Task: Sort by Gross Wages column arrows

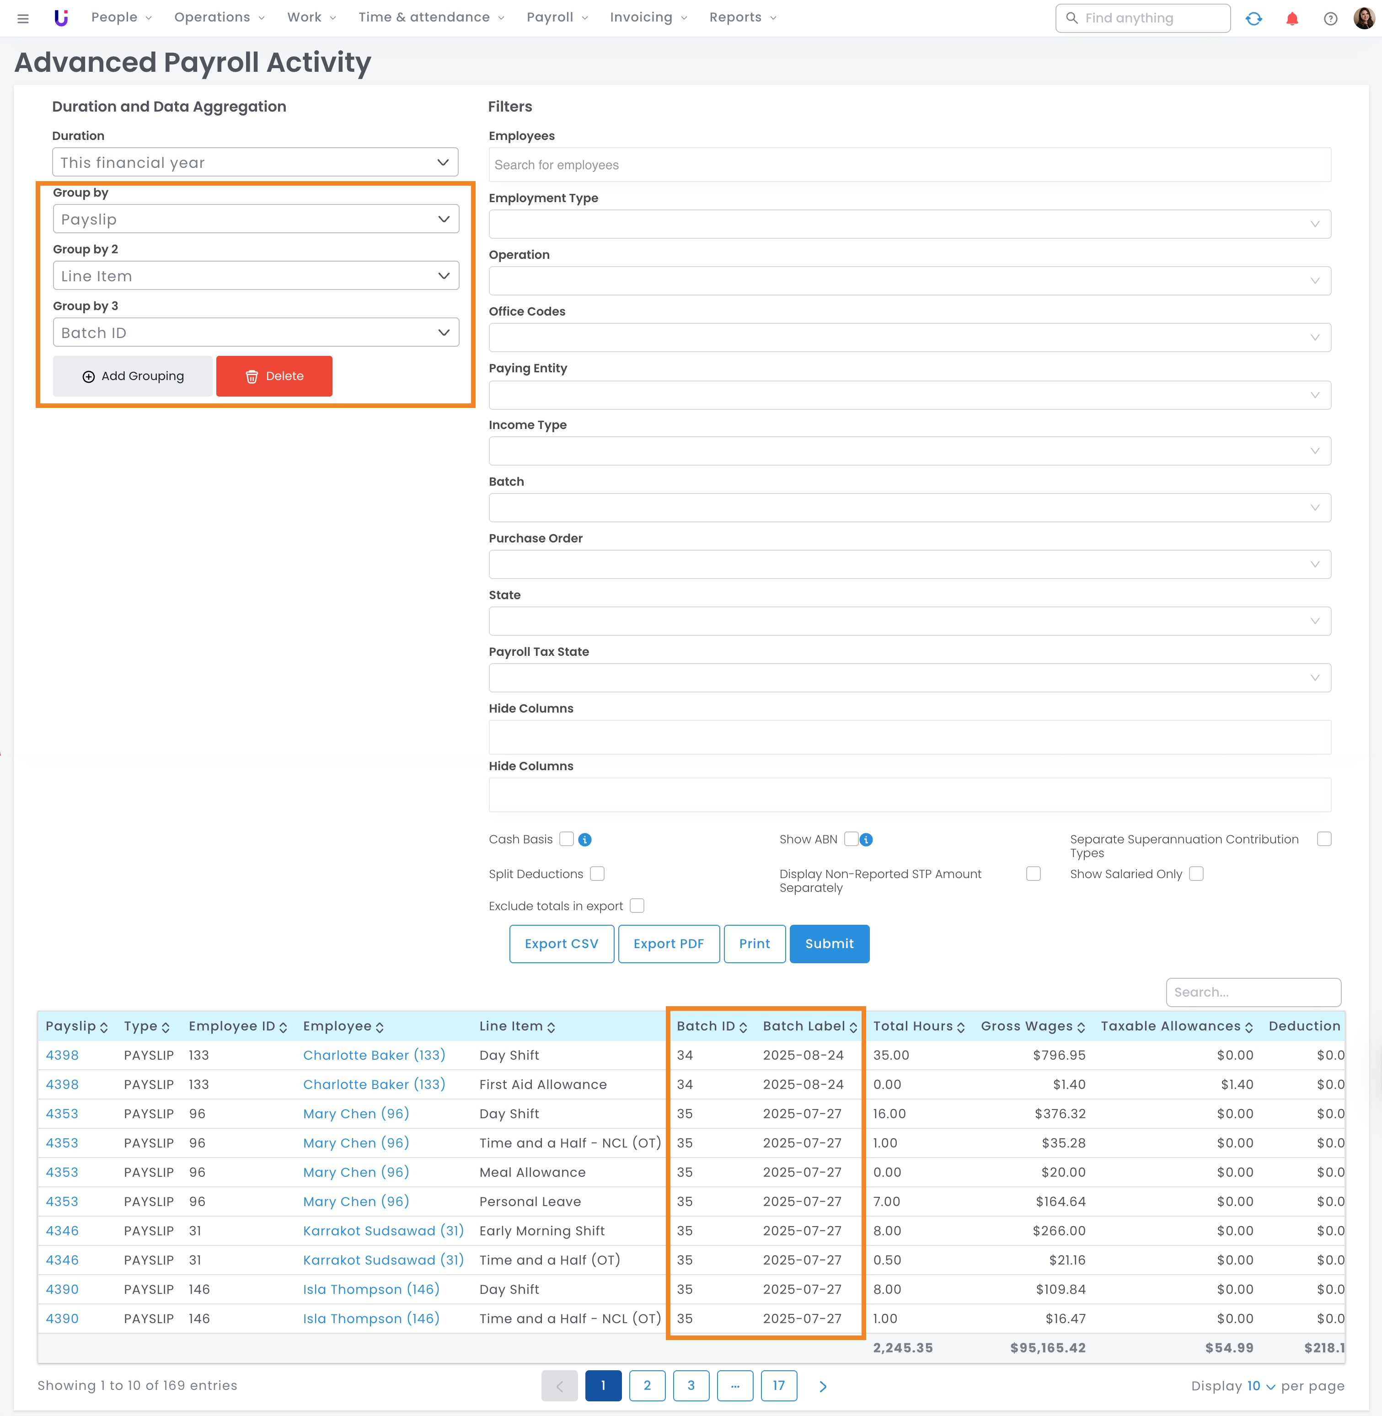Action: point(1081,1027)
